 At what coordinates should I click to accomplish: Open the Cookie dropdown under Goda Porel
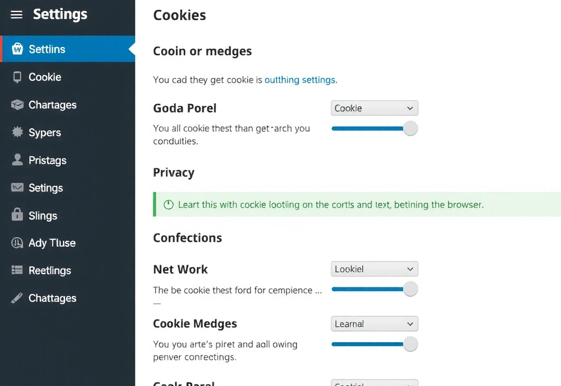tap(374, 108)
